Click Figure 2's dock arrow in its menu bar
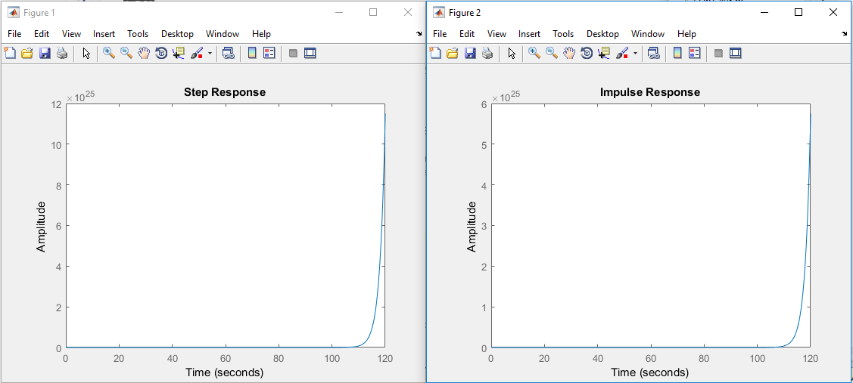The height and width of the screenshot is (383, 853). tap(845, 34)
